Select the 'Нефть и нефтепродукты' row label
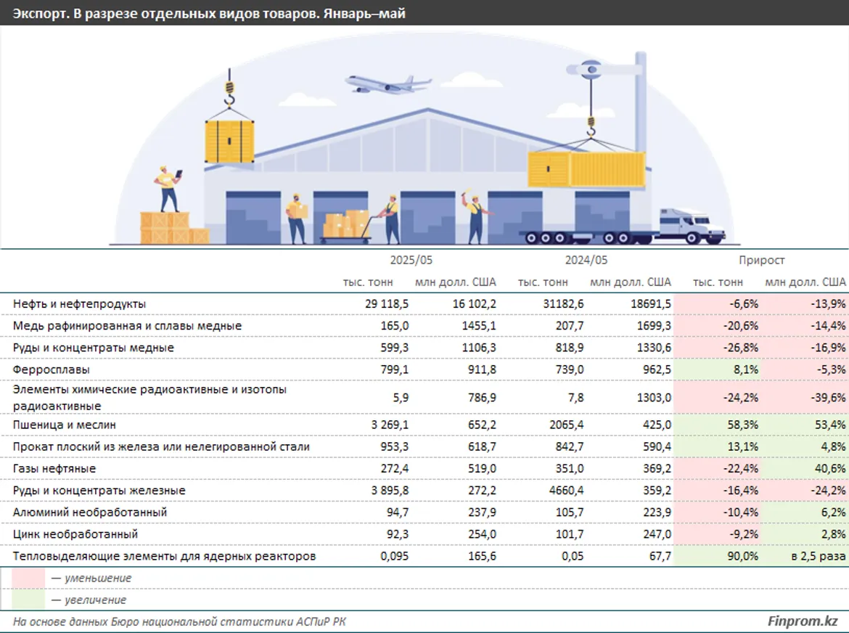Viewport: 849px width, 633px height. click(80, 303)
